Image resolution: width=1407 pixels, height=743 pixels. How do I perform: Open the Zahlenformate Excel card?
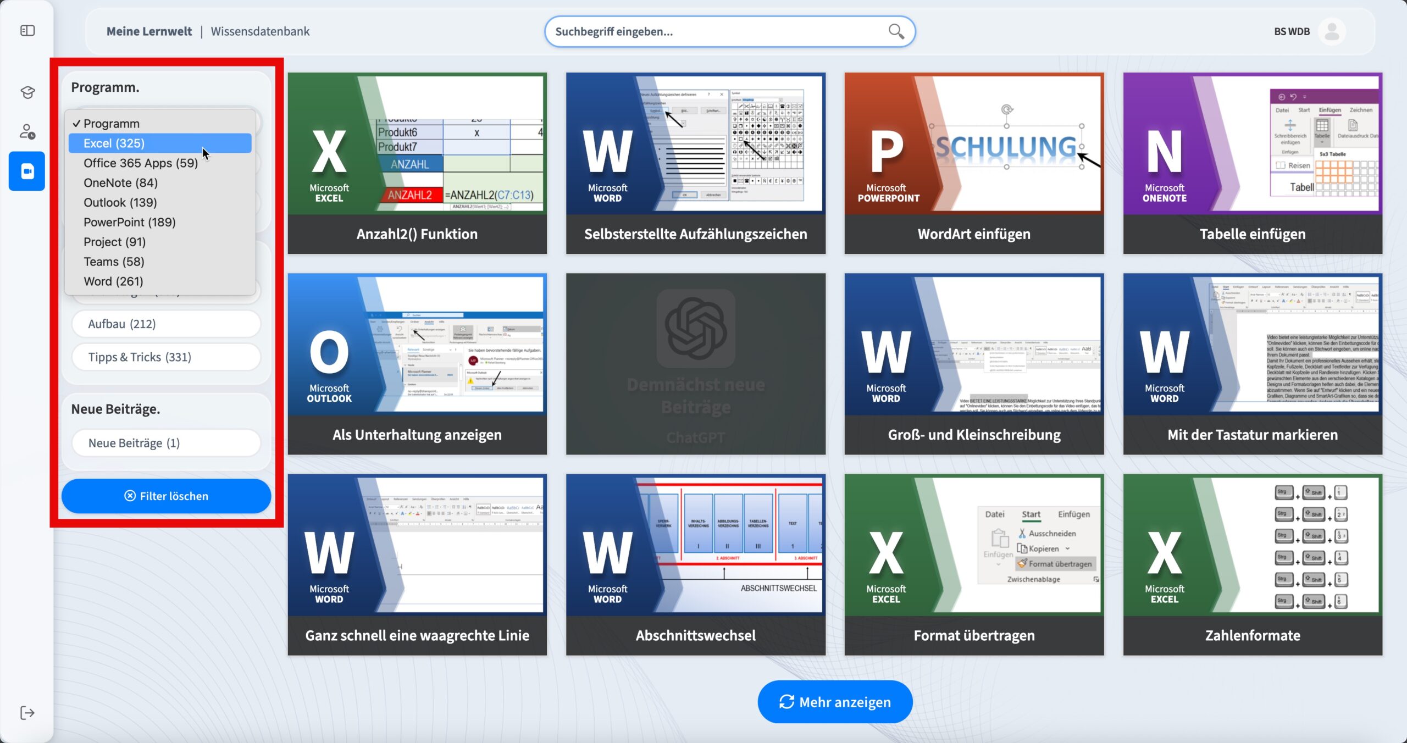click(x=1253, y=564)
